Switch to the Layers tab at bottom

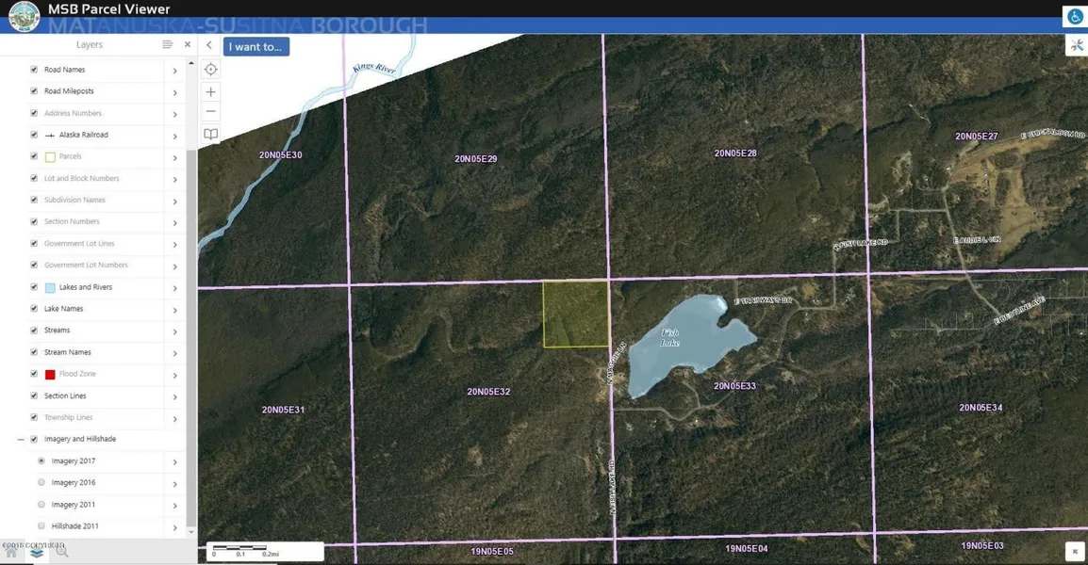click(x=37, y=552)
